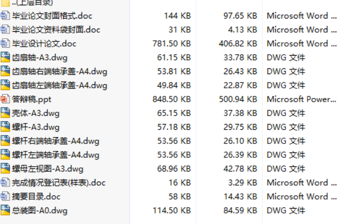The height and width of the screenshot is (224, 341).
Task: Click the Microsoft Power... type of 答辩稿.ppt
Action: click(301, 99)
